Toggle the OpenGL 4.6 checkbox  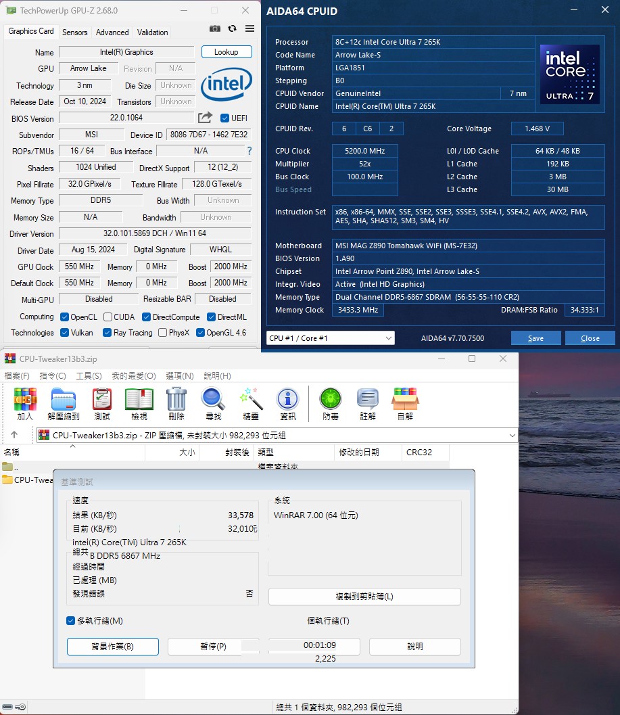click(200, 333)
